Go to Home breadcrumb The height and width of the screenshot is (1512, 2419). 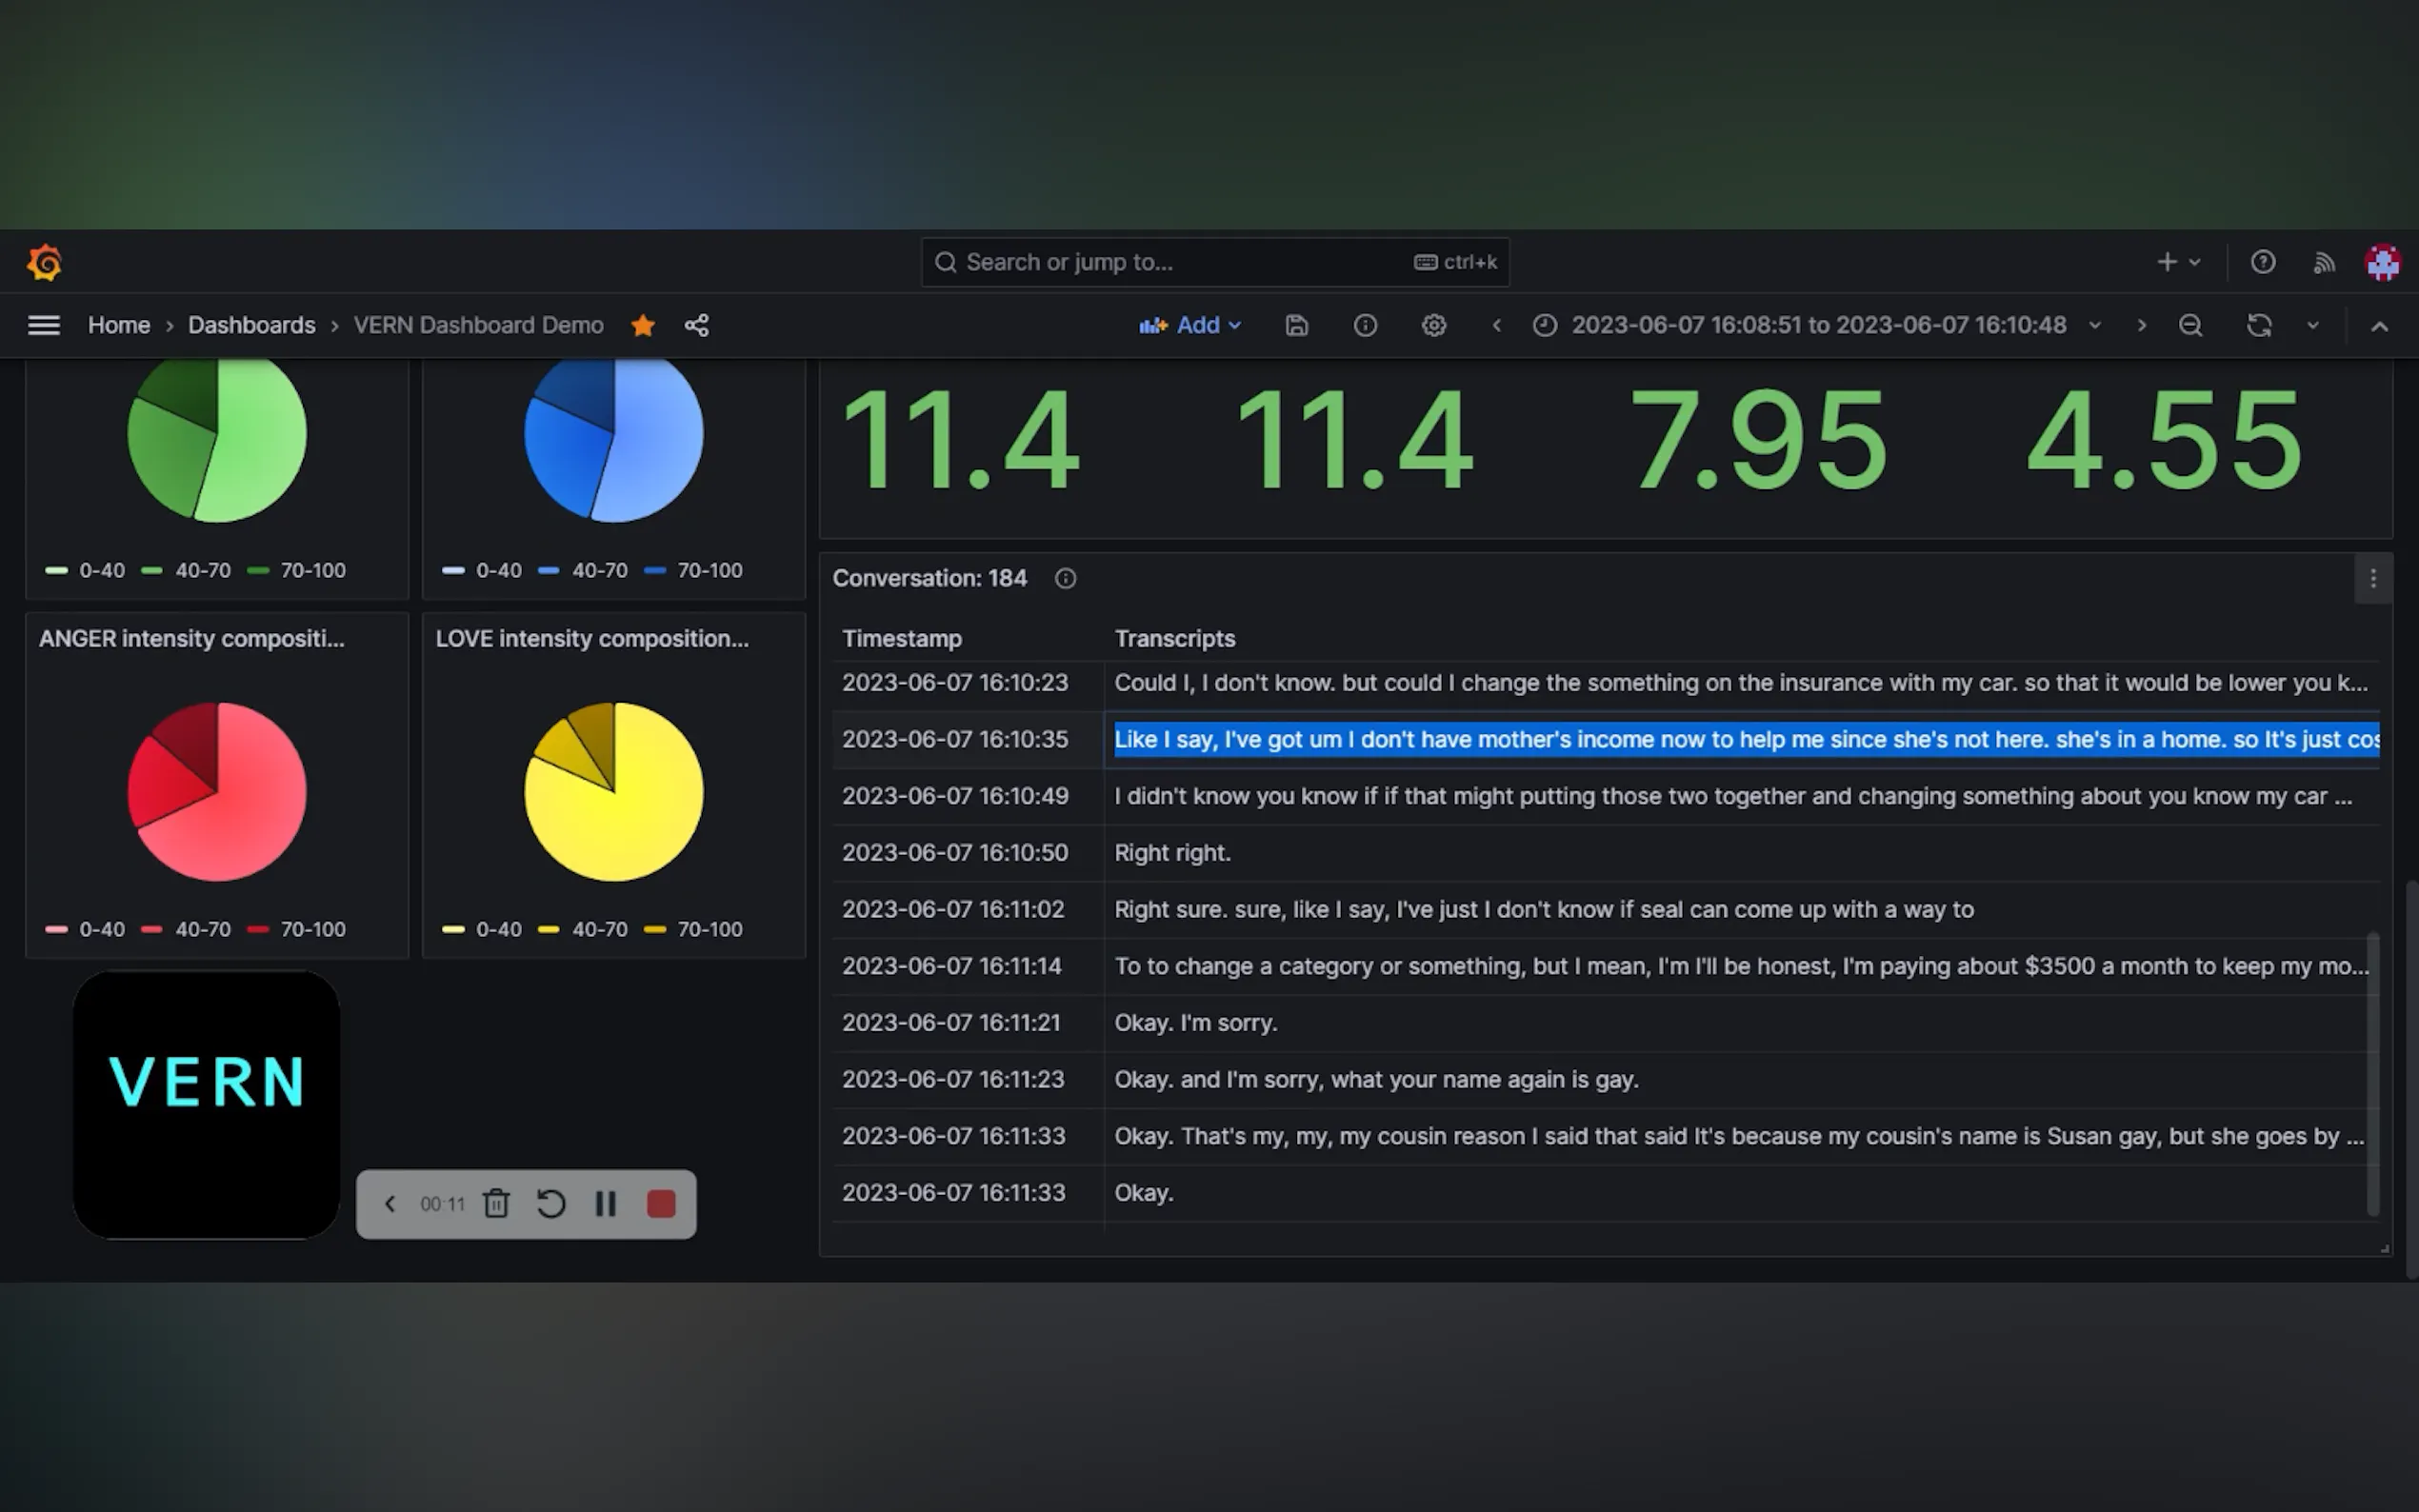click(118, 325)
